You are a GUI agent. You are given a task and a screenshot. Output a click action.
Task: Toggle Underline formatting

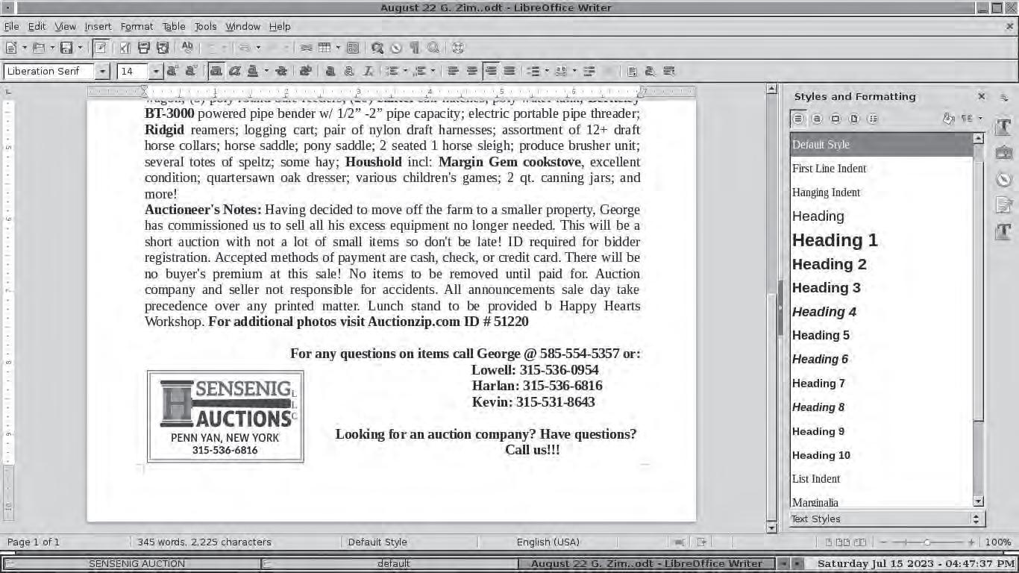click(253, 71)
